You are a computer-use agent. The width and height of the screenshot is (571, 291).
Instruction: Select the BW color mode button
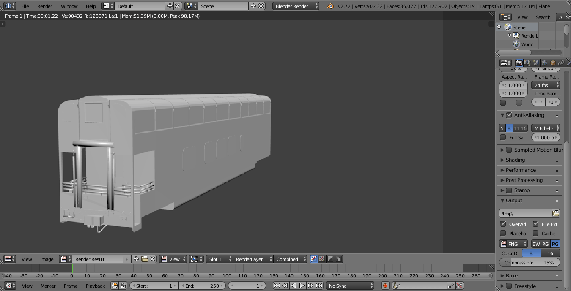point(536,244)
